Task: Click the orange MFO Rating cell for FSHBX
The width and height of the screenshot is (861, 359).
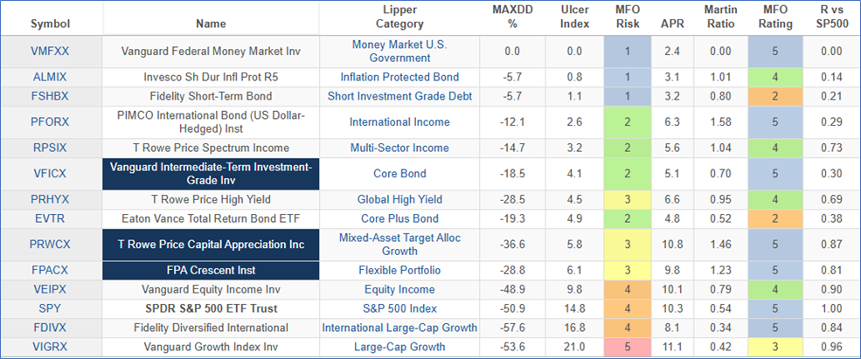Action: pyautogui.click(x=774, y=96)
